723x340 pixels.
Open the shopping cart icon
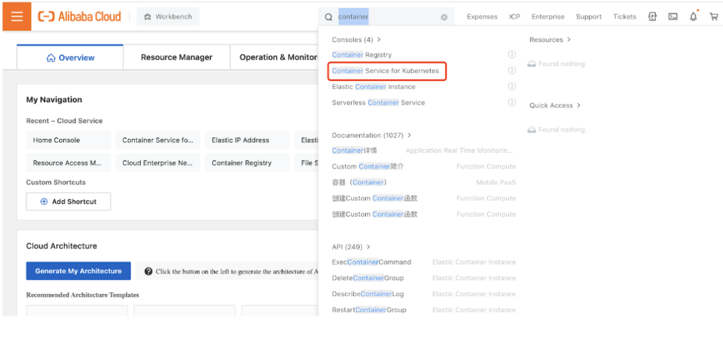coord(714,17)
